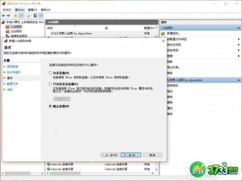
Task: Expand 按配置文件筛选 submenu arrow
Action: pyautogui.click(x=239, y=39)
